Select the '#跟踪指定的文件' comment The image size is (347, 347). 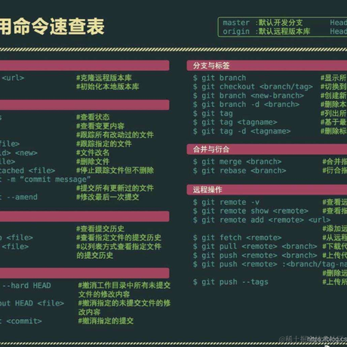[x=104, y=143]
